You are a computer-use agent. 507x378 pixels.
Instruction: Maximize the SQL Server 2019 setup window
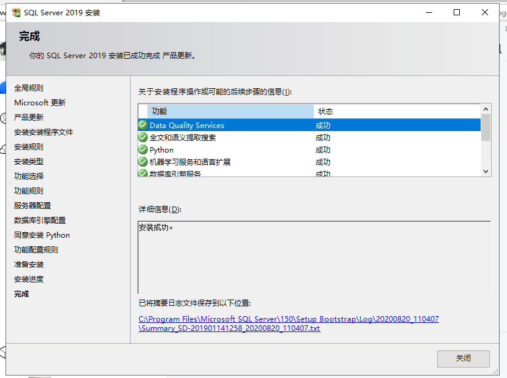click(x=457, y=13)
